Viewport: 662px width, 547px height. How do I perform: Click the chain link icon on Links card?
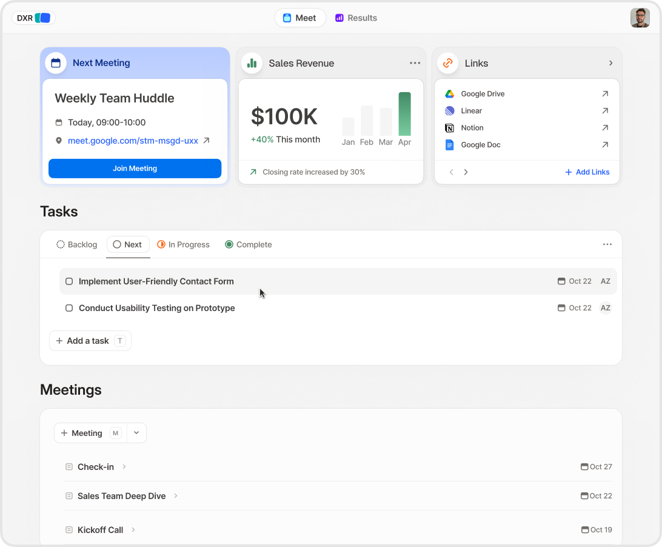point(447,62)
